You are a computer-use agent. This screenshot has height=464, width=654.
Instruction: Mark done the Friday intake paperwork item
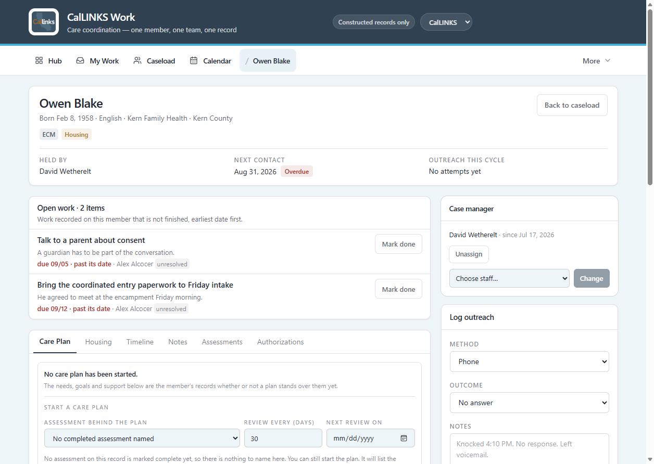[x=398, y=289]
